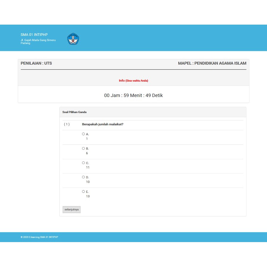Click the answer label A. above value 1

point(87,134)
